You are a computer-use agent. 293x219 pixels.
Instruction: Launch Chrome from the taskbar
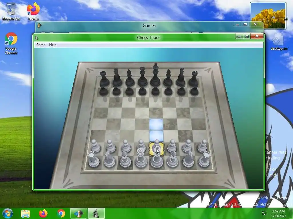tap(61, 213)
